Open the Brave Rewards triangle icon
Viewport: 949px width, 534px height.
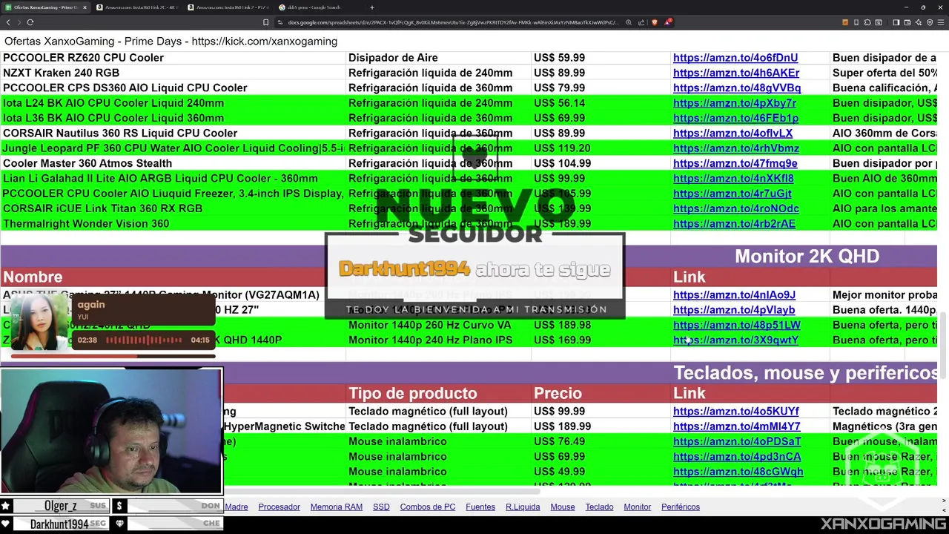click(667, 22)
